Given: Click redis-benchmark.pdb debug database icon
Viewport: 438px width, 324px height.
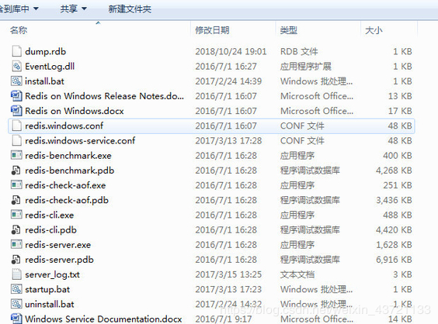Looking at the screenshot, I should point(16,171).
